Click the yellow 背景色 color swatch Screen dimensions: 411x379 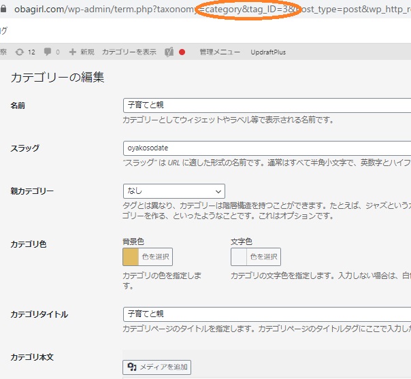pos(131,257)
